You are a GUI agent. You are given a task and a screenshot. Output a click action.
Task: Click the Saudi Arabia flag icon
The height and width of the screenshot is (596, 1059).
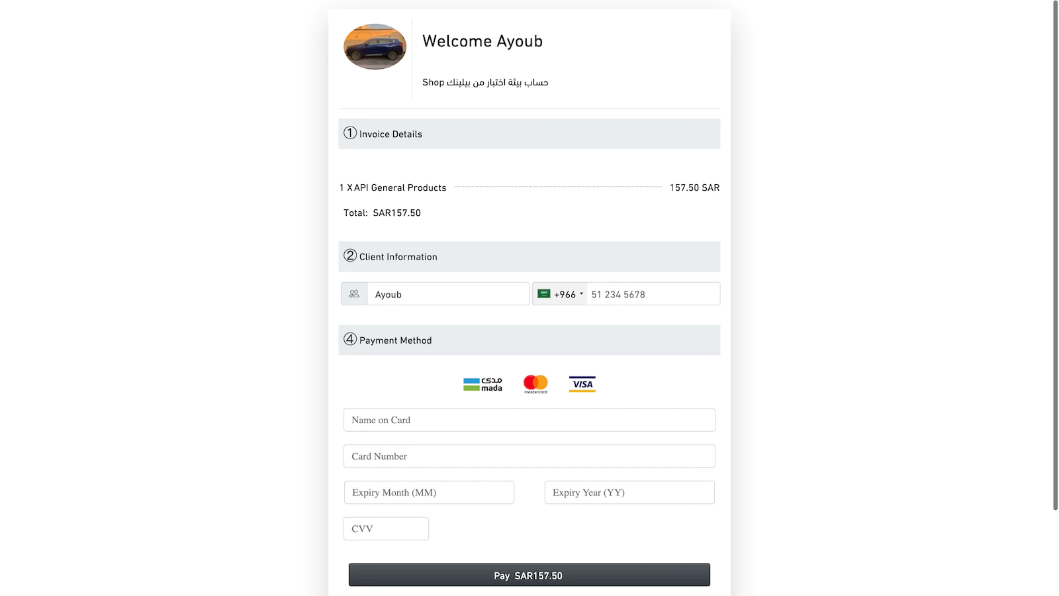(x=544, y=294)
